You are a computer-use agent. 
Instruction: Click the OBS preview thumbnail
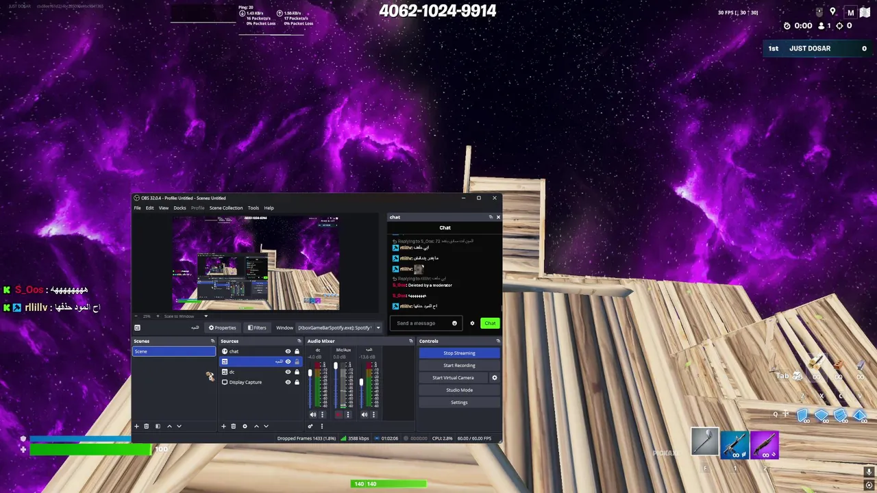pos(256,264)
